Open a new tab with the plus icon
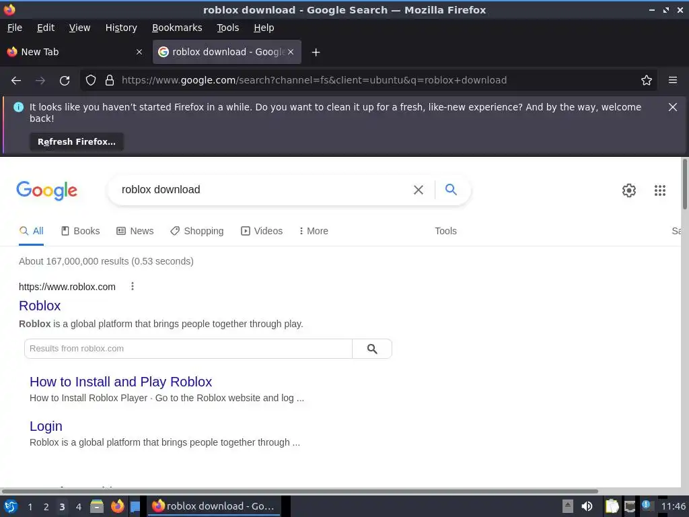The width and height of the screenshot is (689, 517). 316,53
